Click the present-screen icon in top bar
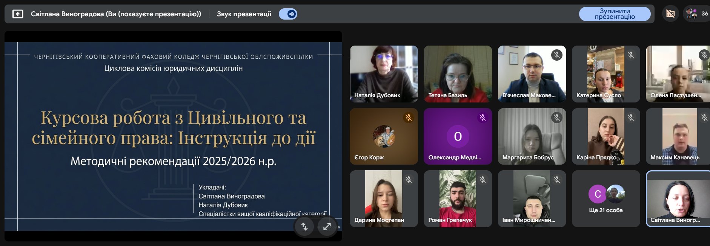Image resolution: width=710 pixels, height=246 pixels. pyautogui.click(x=18, y=14)
